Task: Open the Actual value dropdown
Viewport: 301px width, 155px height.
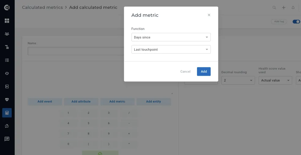Action: coord(275,80)
